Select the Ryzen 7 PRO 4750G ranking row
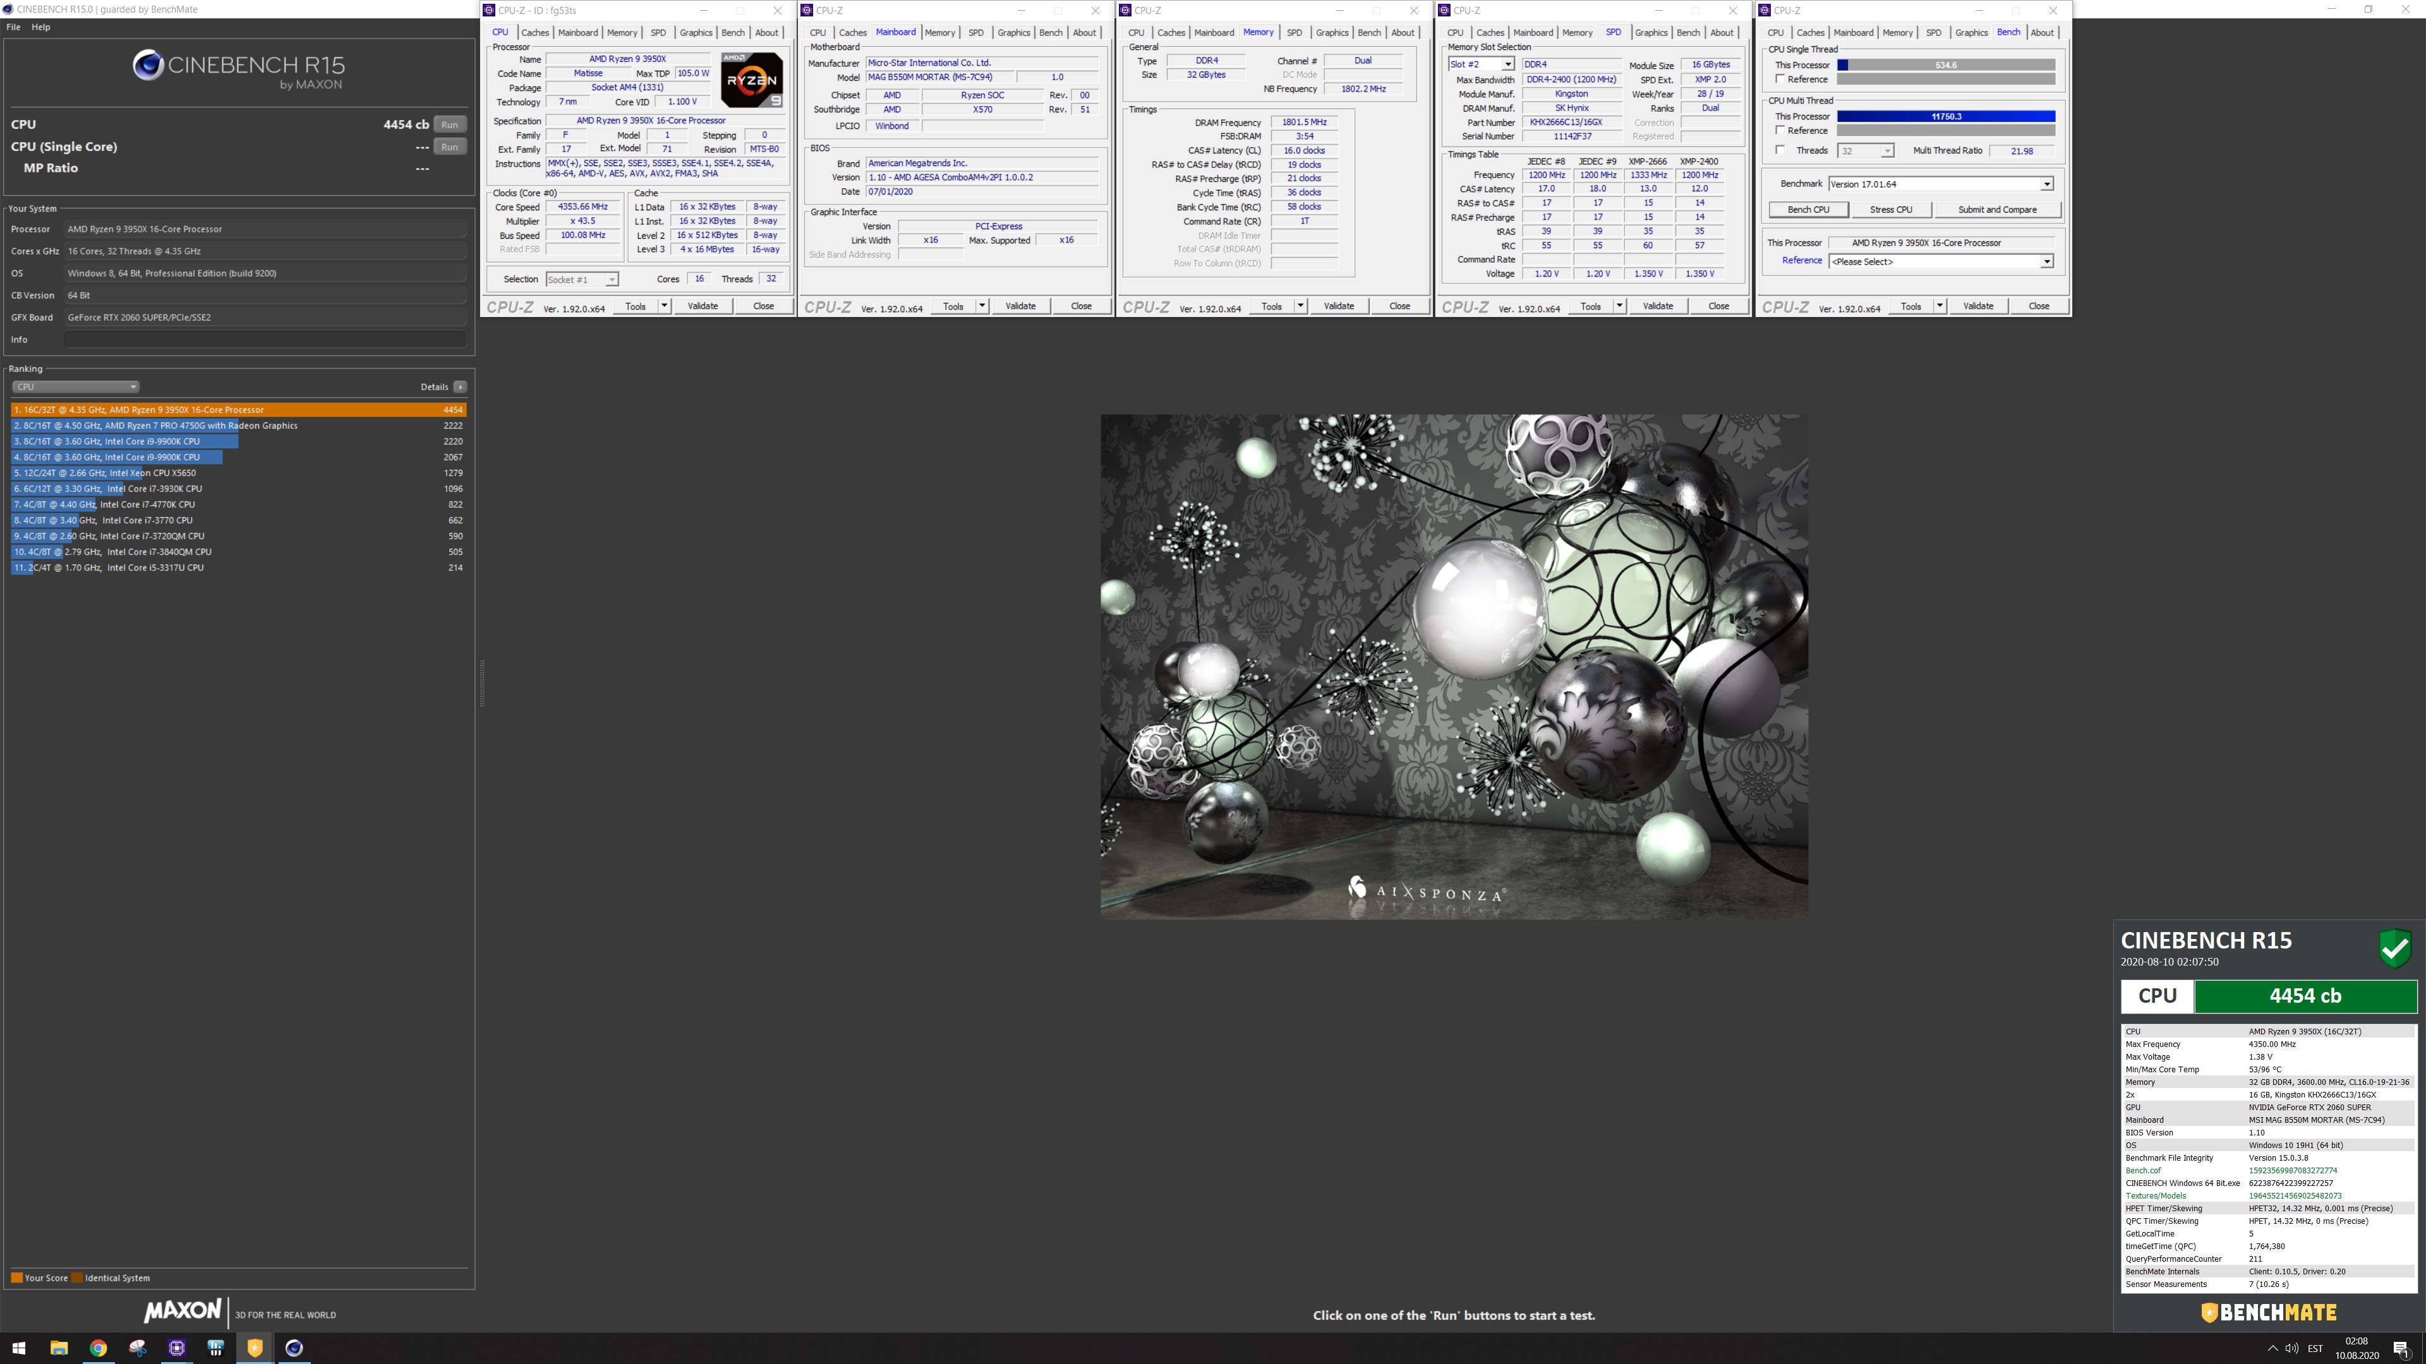Image resolution: width=2426 pixels, height=1364 pixels. pyautogui.click(x=238, y=426)
